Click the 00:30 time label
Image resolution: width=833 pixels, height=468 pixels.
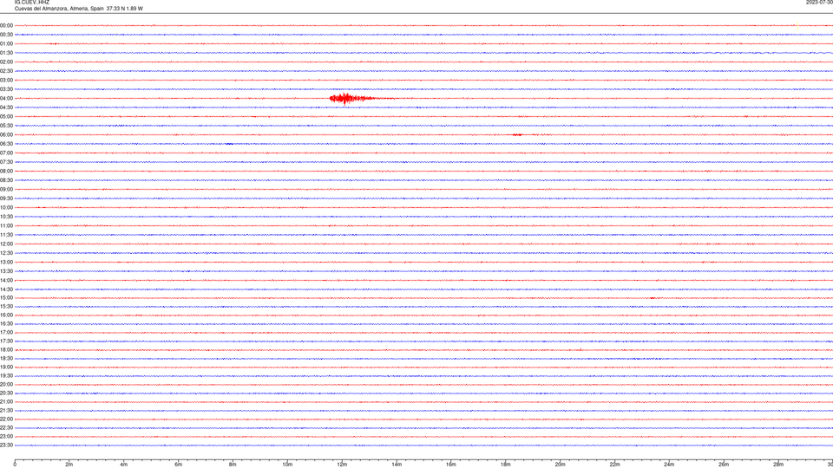(6, 35)
